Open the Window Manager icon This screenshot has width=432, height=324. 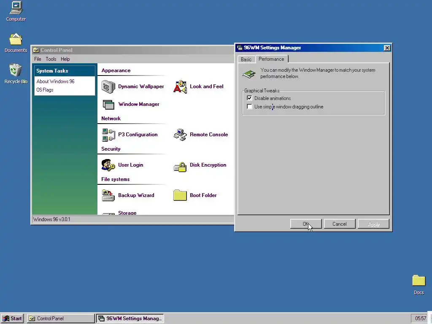coord(108,105)
